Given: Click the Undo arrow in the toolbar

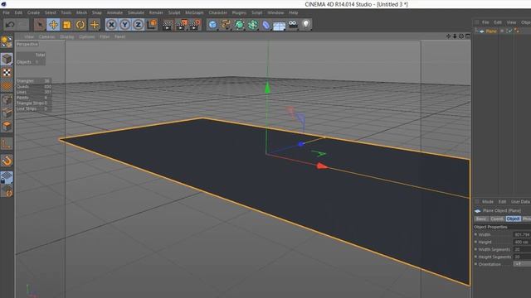Looking at the screenshot, I should coord(10,25).
